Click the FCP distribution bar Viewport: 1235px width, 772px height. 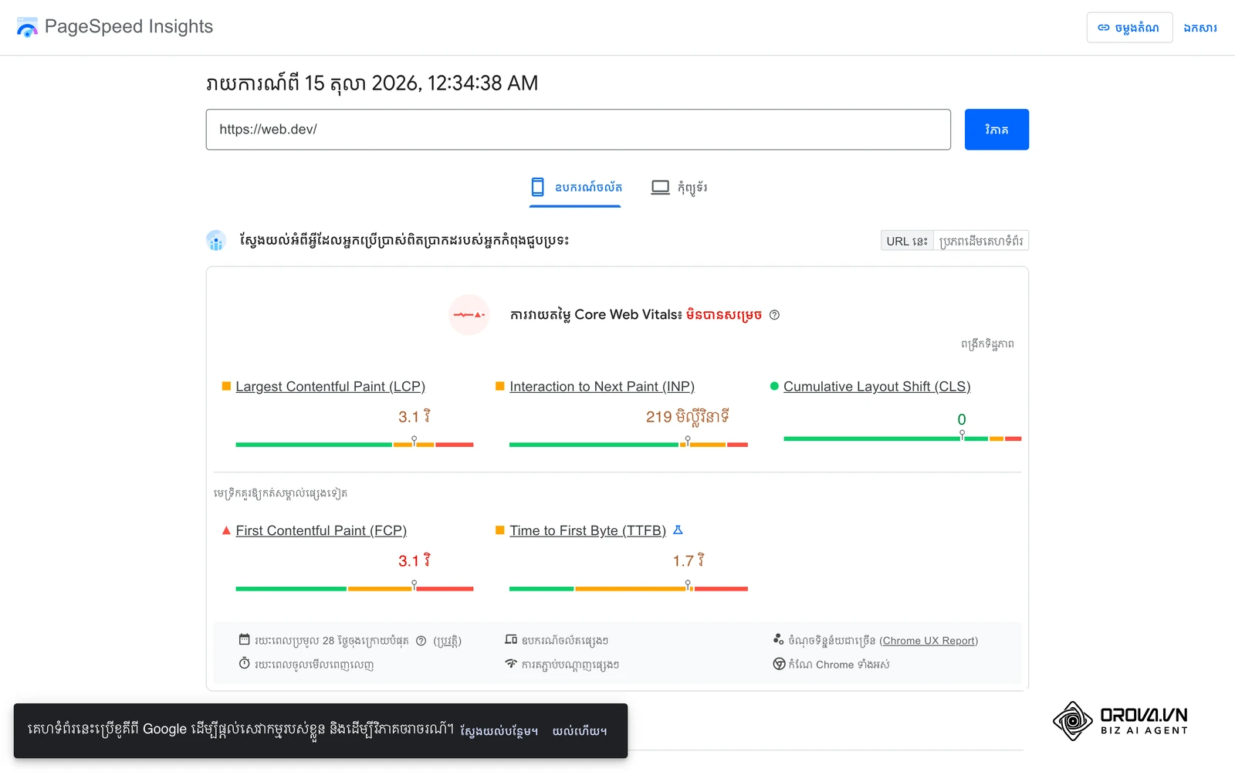click(x=354, y=589)
